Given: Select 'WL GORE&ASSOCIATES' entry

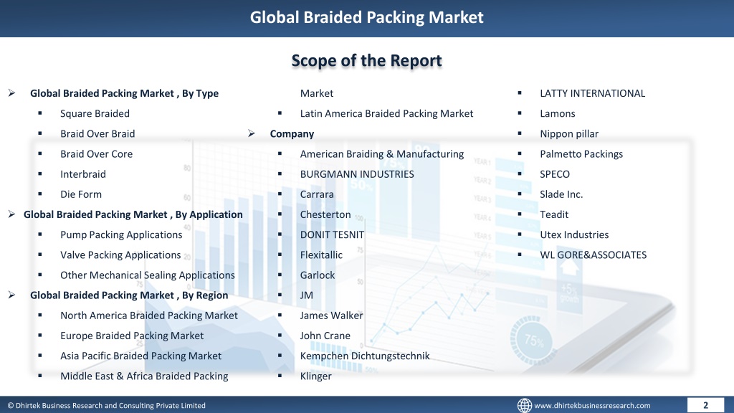Looking at the screenshot, I should 593,255.
